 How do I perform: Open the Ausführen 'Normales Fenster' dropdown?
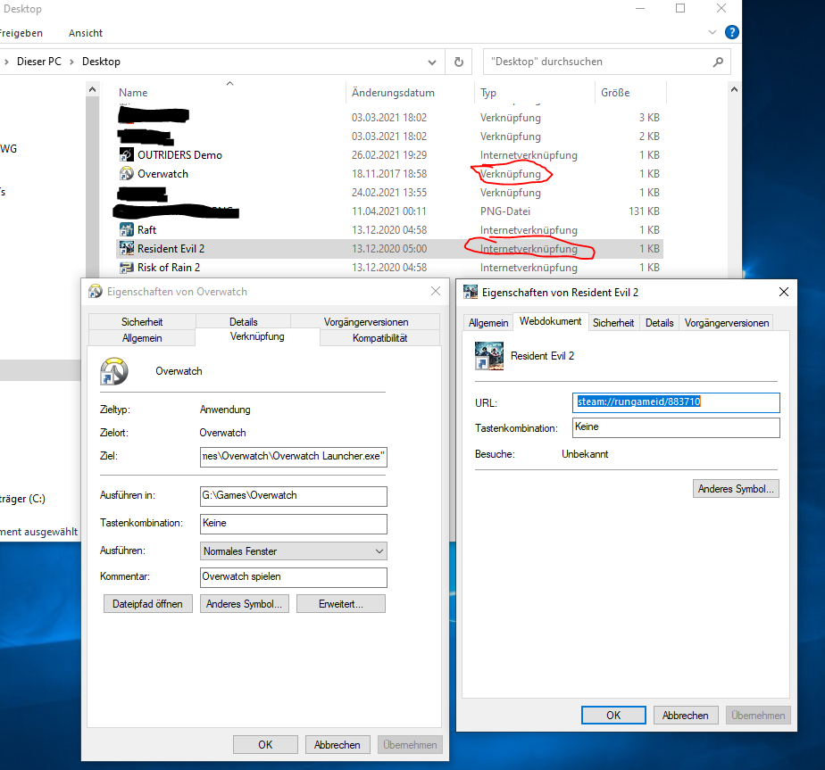[x=379, y=551]
